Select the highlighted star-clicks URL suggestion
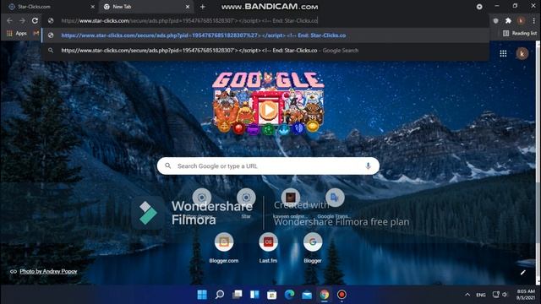541x304 pixels. coord(265,35)
